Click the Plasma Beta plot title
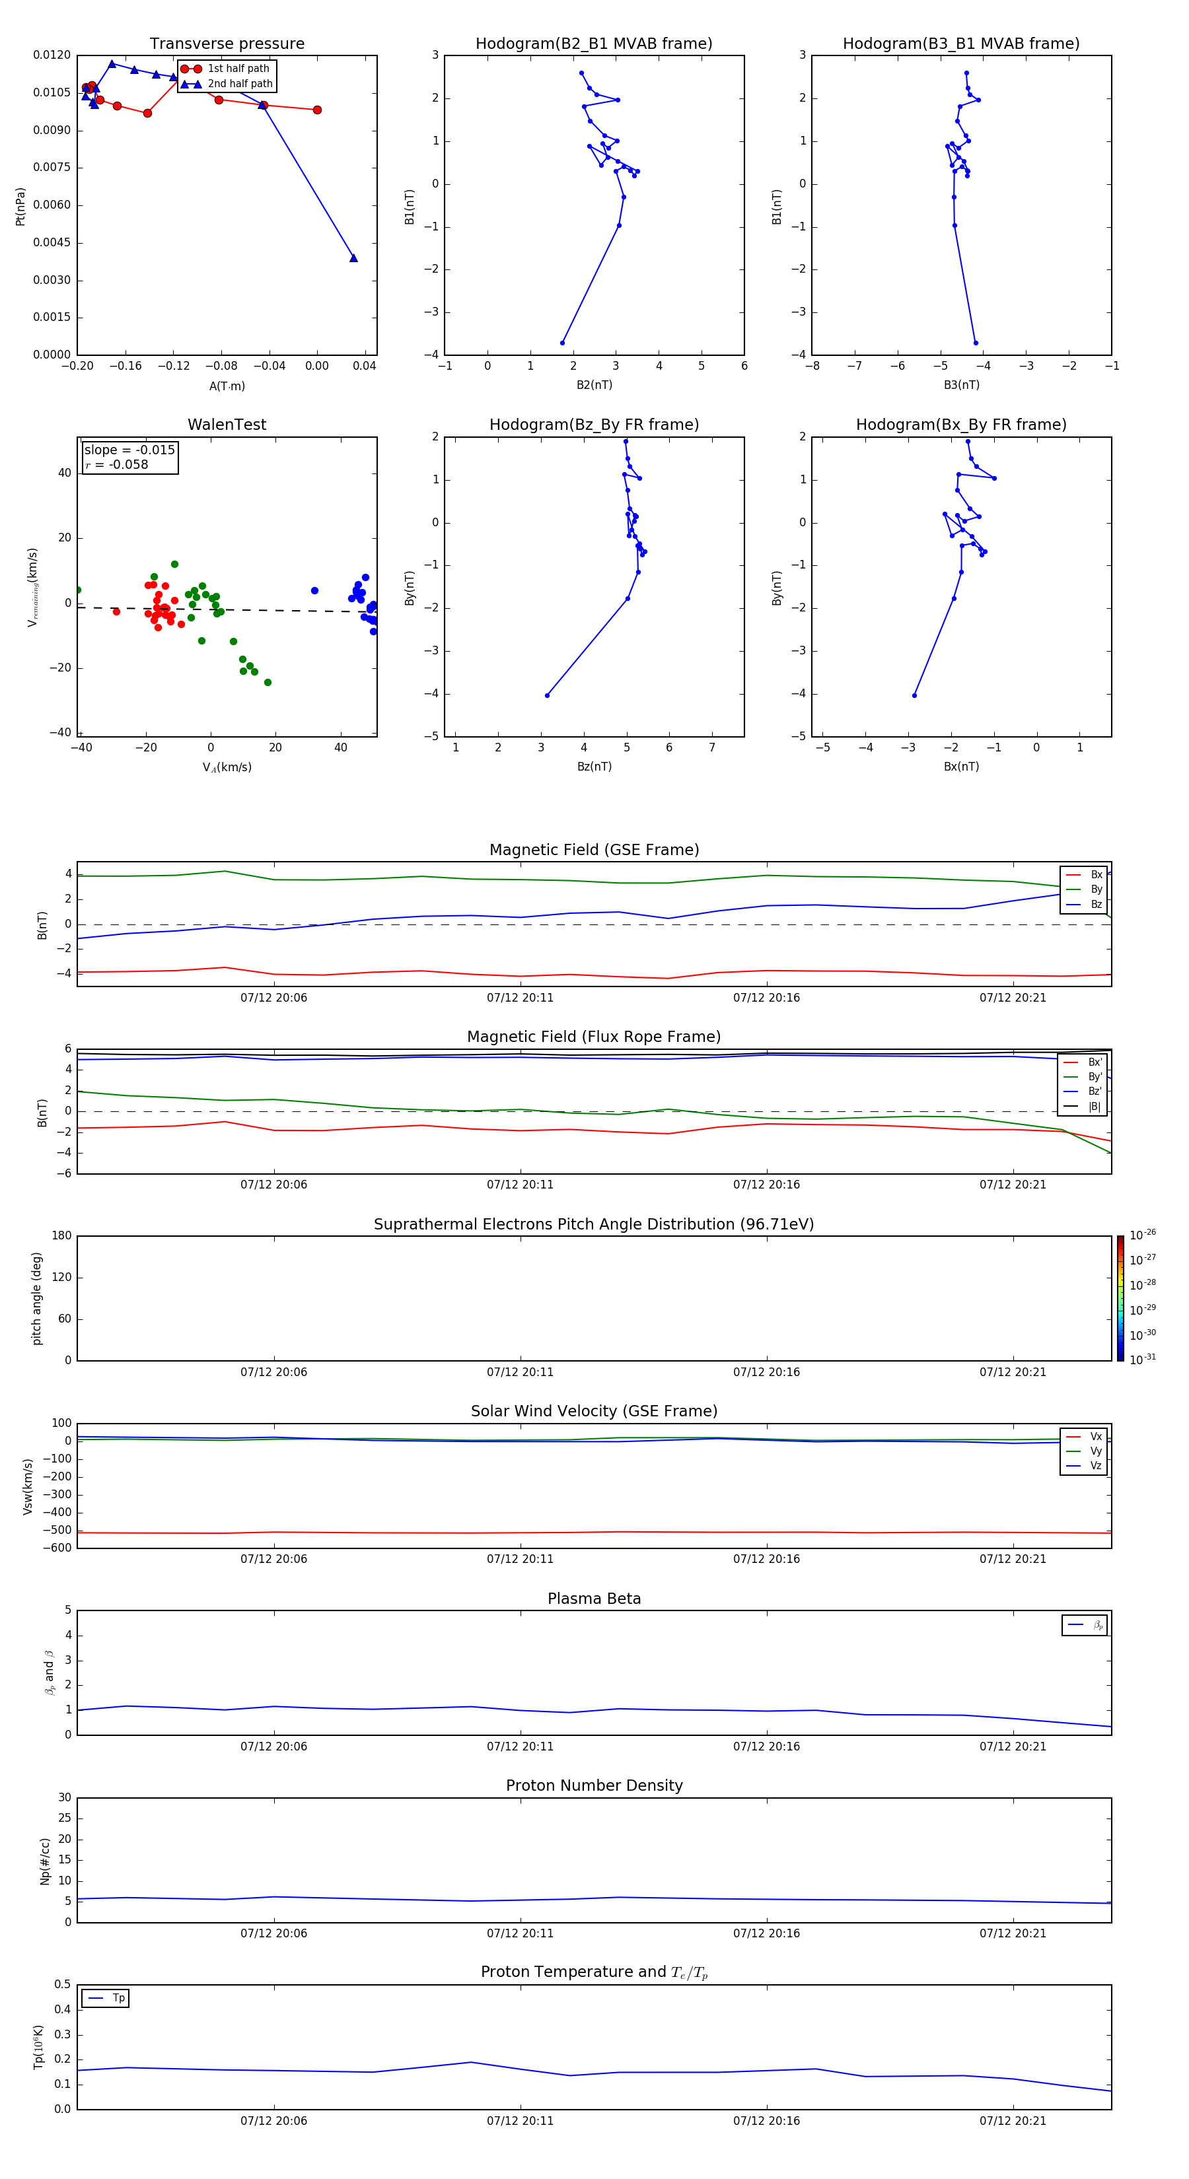The height and width of the screenshot is (2179, 1189). pyautogui.click(x=594, y=1599)
